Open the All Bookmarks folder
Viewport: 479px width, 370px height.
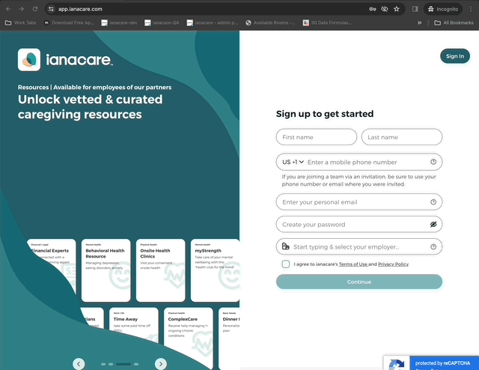pos(454,22)
